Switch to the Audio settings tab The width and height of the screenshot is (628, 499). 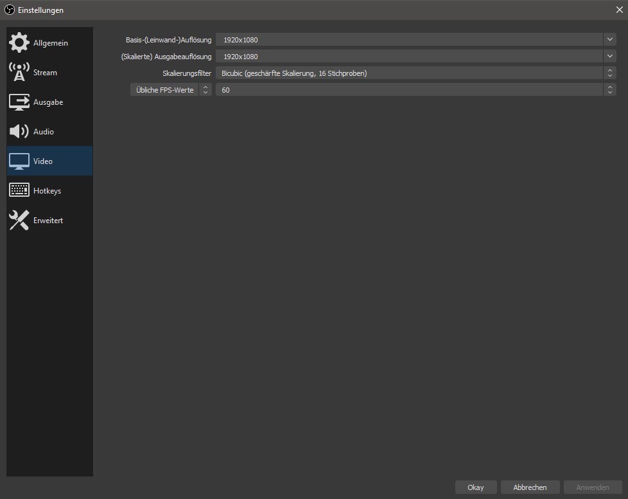pyautogui.click(x=44, y=132)
